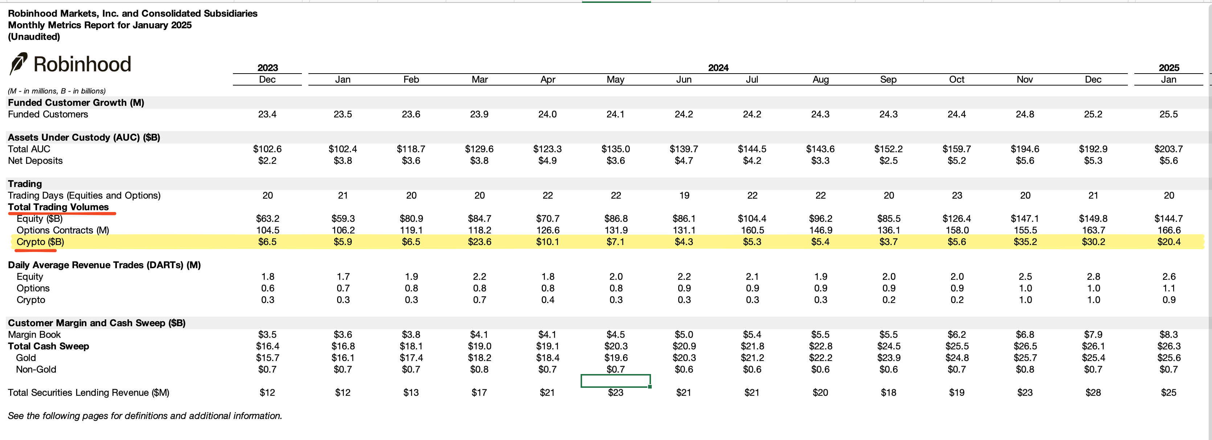
Task: Select the Margin Book row label
Action: 34,335
